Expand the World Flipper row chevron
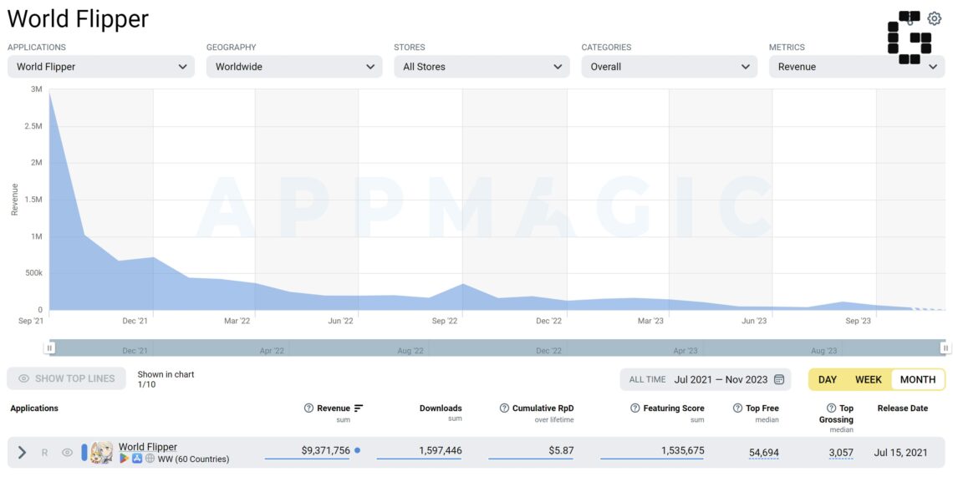The height and width of the screenshot is (477, 953). tap(22, 453)
